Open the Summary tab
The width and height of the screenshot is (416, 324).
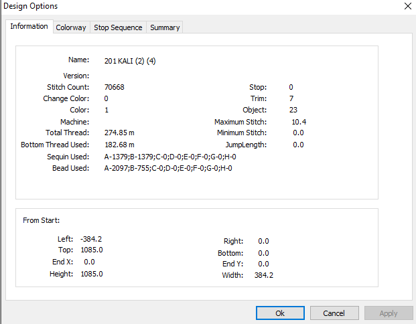165,27
